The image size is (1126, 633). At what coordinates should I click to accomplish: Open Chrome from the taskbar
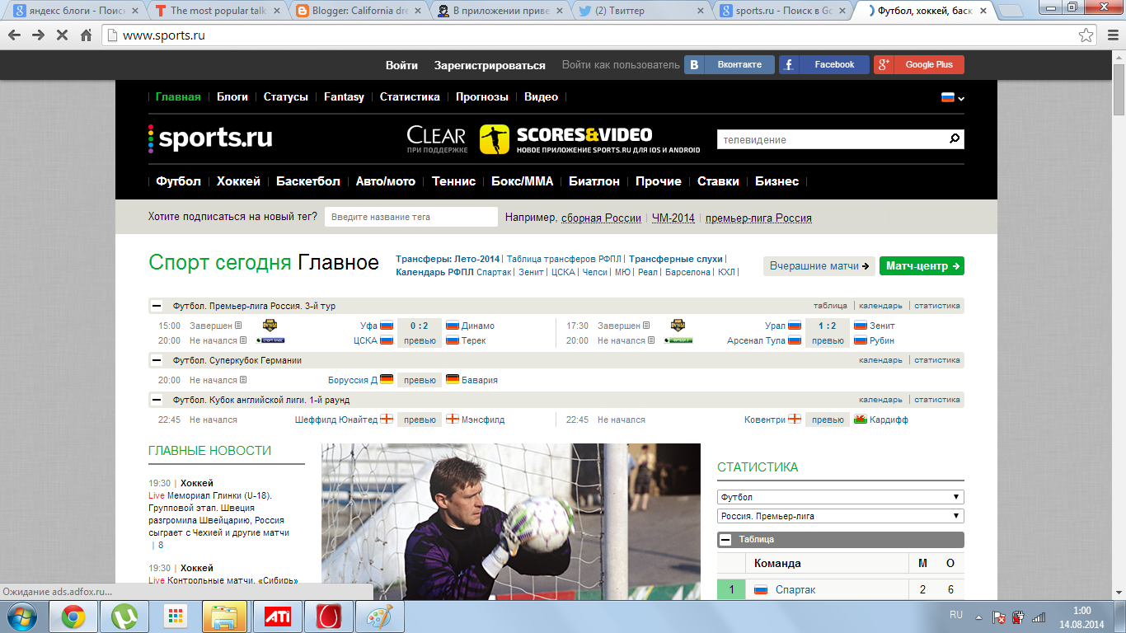[x=73, y=617]
